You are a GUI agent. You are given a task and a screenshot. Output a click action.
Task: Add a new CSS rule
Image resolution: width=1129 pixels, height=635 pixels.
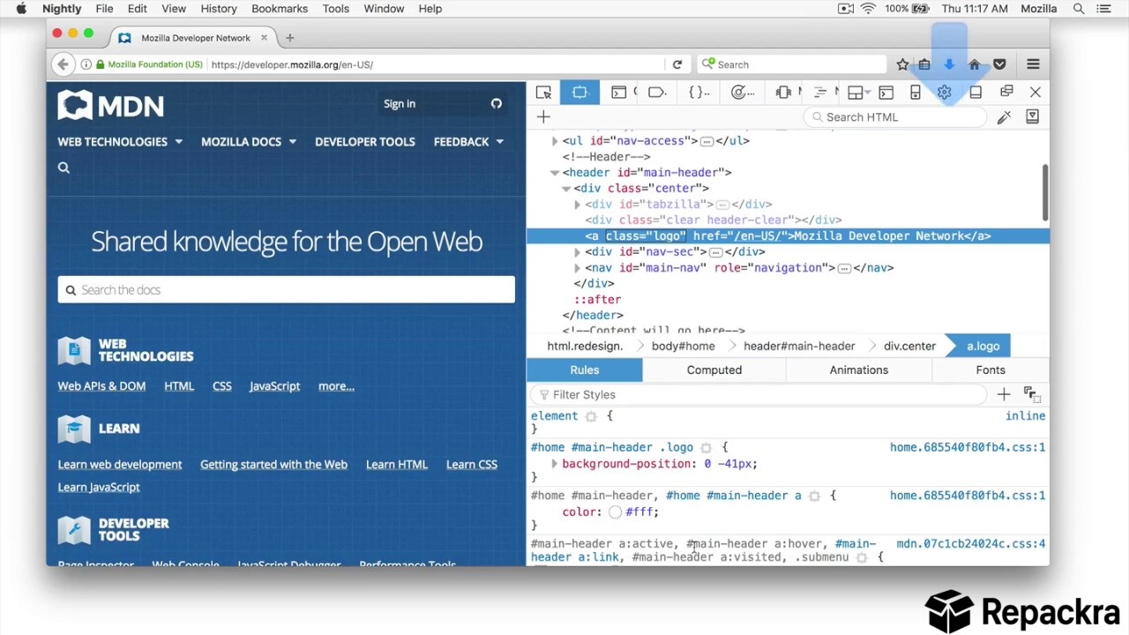1004,394
